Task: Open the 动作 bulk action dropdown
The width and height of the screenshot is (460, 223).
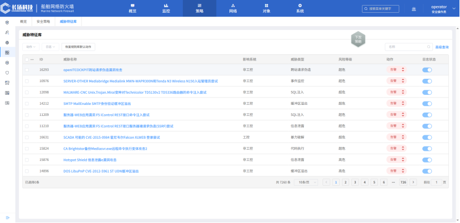Action: pos(32,47)
